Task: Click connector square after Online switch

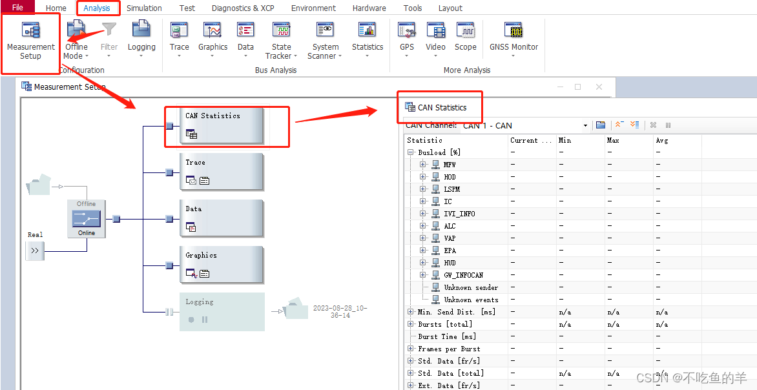Action: coord(116,219)
